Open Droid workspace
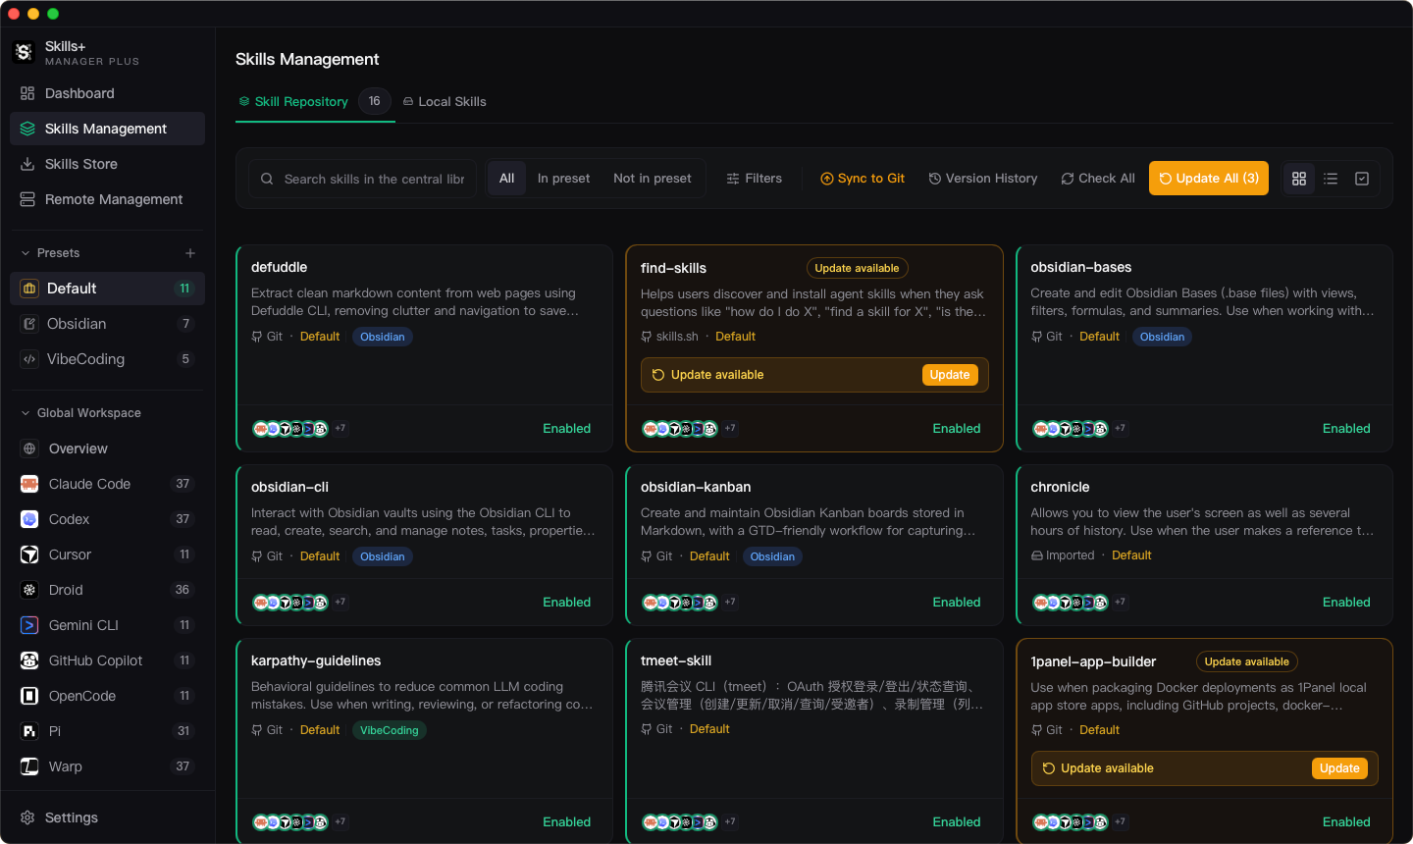 pyautogui.click(x=107, y=590)
